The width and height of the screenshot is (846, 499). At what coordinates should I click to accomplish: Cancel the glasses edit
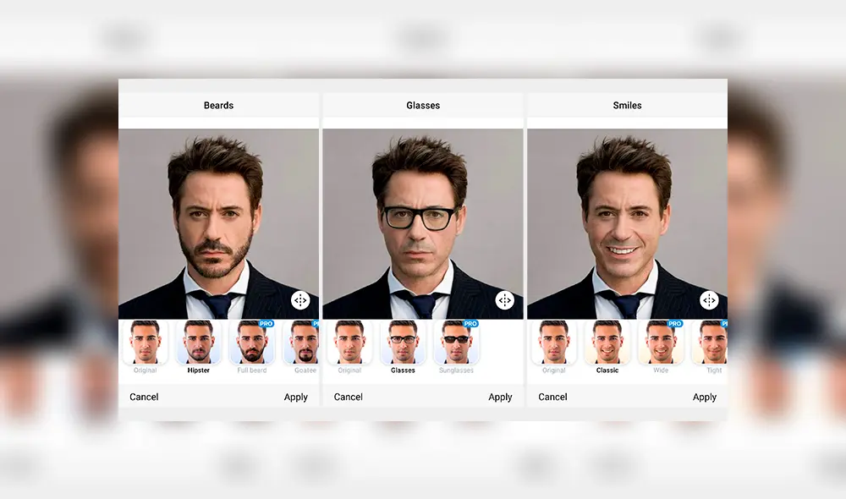[x=348, y=397]
